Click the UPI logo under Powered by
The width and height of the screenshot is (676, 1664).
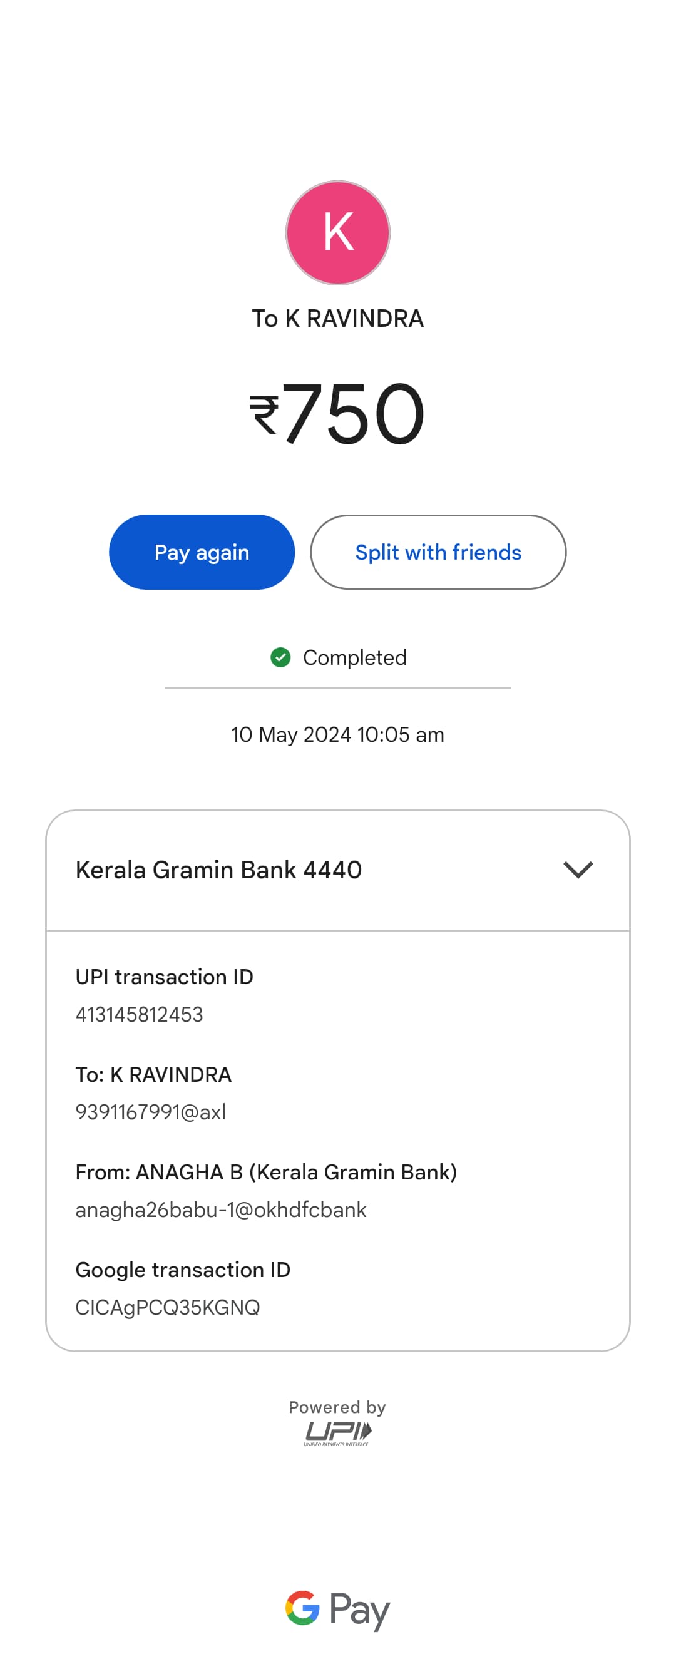click(x=337, y=1434)
